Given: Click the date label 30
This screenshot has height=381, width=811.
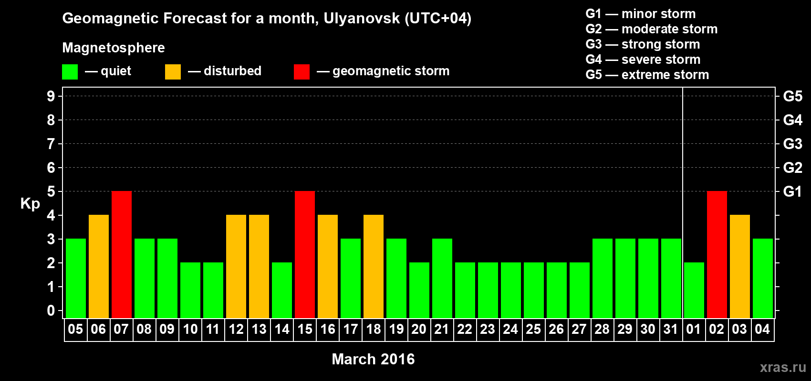Looking at the screenshot, I should [648, 329].
